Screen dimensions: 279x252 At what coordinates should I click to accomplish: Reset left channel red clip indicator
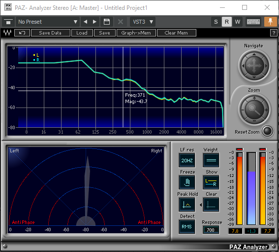click(x=240, y=149)
